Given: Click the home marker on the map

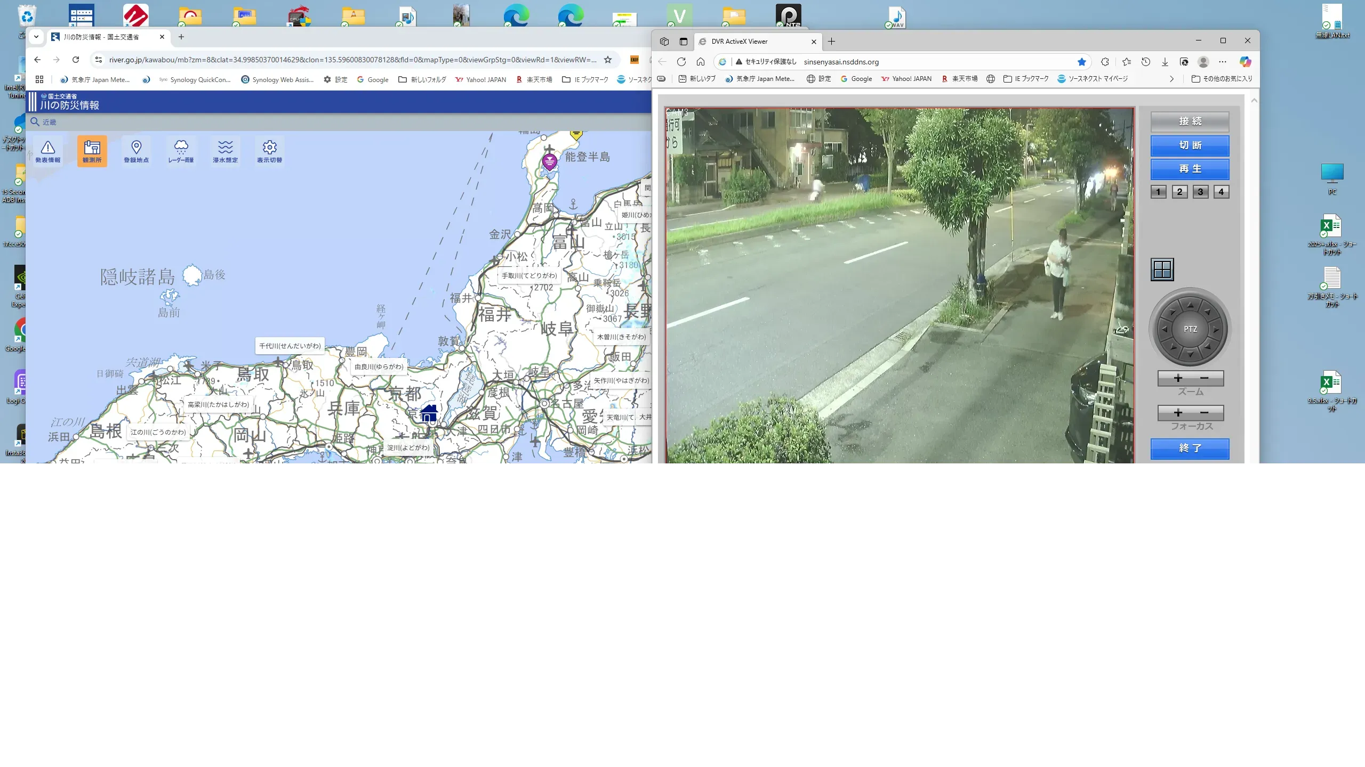Looking at the screenshot, I should 429,413.
